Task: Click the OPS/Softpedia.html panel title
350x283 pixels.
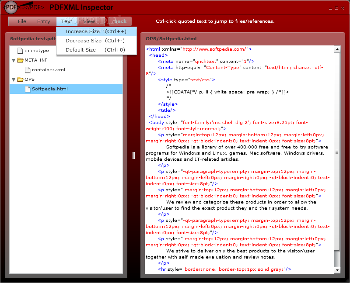Action: tap(171, 38)
